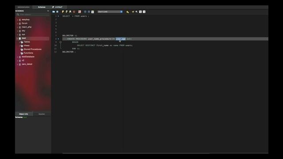Viewport: 283px width, 159px height.
Task: Expand the react_php schema
Action: click(18, 27)
